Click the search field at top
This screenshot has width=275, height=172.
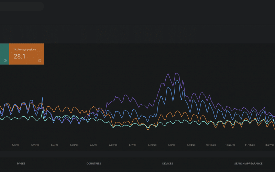coord(21,7)
